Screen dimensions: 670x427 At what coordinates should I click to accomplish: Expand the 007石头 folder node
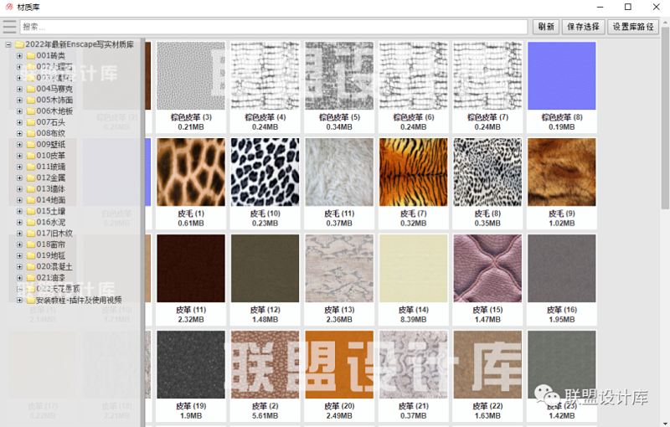19,122
